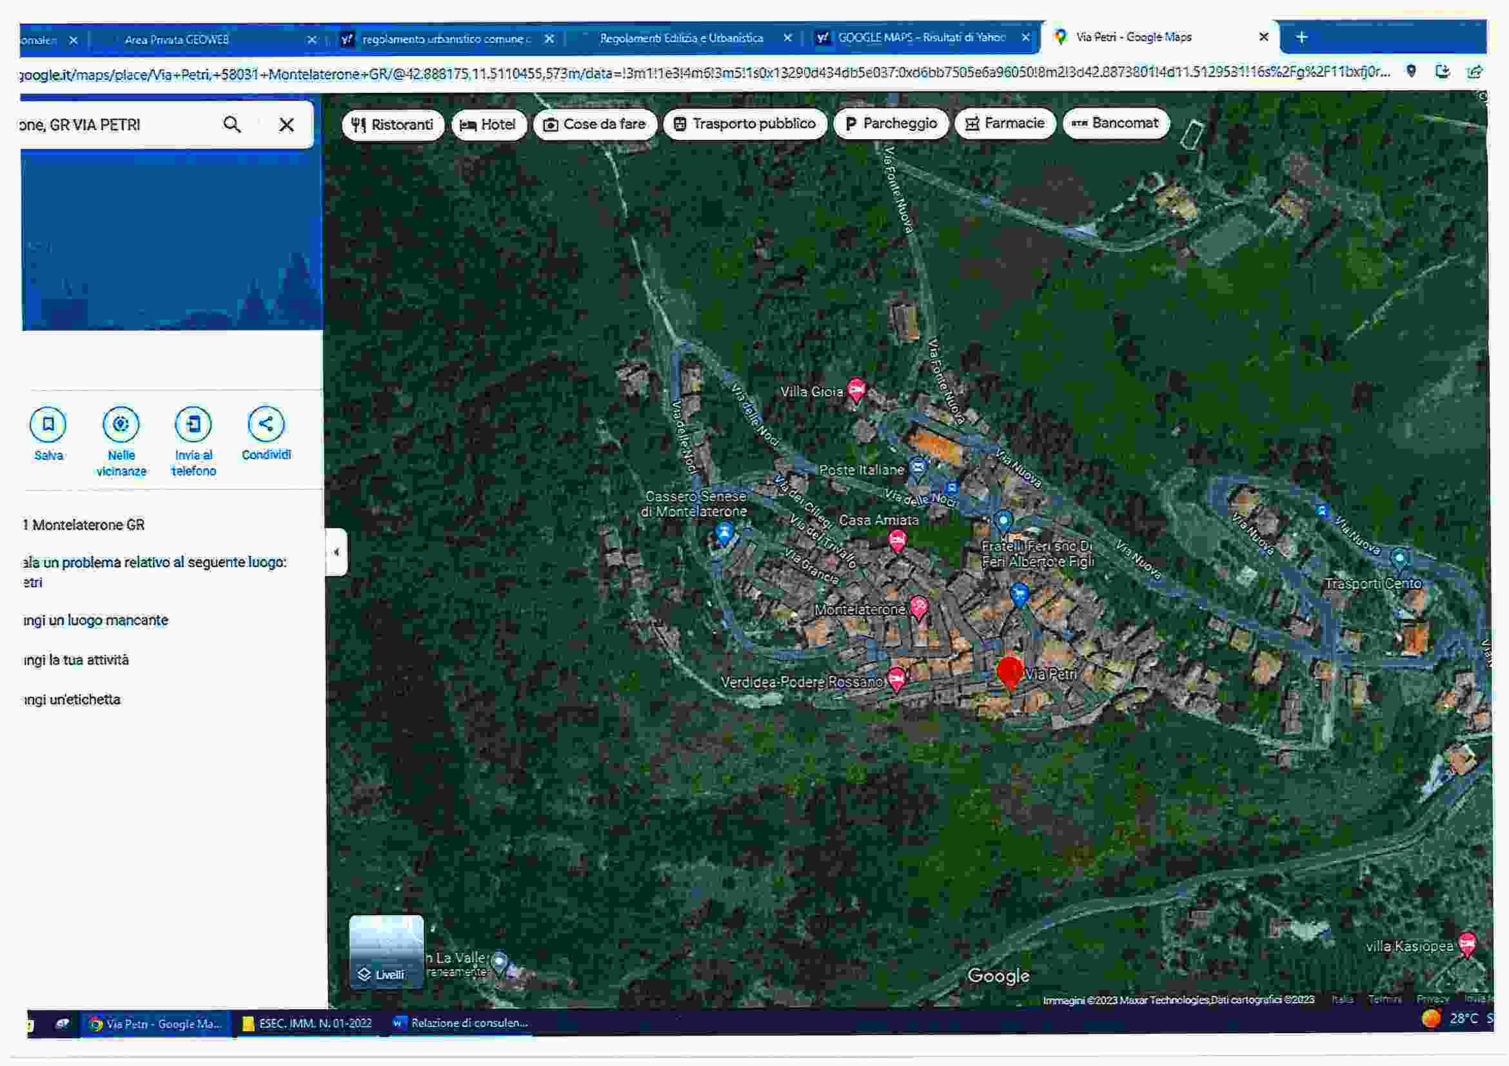Clear the search box with X
This screenshot has width=1509, height=1066.
[286, 125]
